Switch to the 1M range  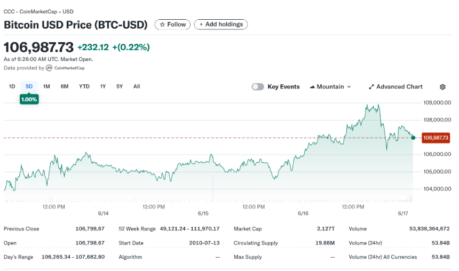coord(46,86)
